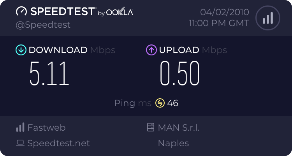Click the 5.11 download speed value
This screenshot has height=156, width=292.
[49, 73]
